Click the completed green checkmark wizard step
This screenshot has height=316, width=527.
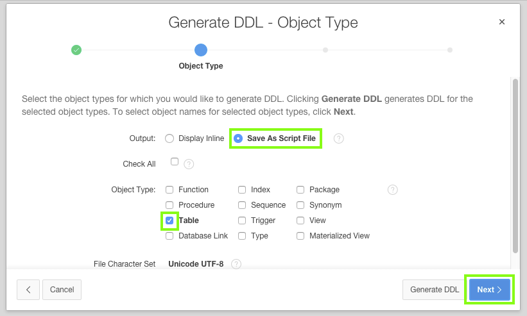pyautogui.click(x=76, y=49)
